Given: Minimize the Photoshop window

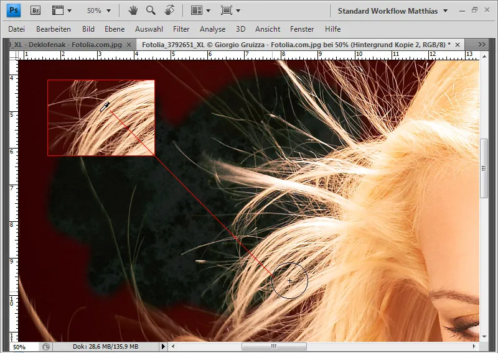Looking at the screenshot, I should pyautogui.click(x=462, y=11).
